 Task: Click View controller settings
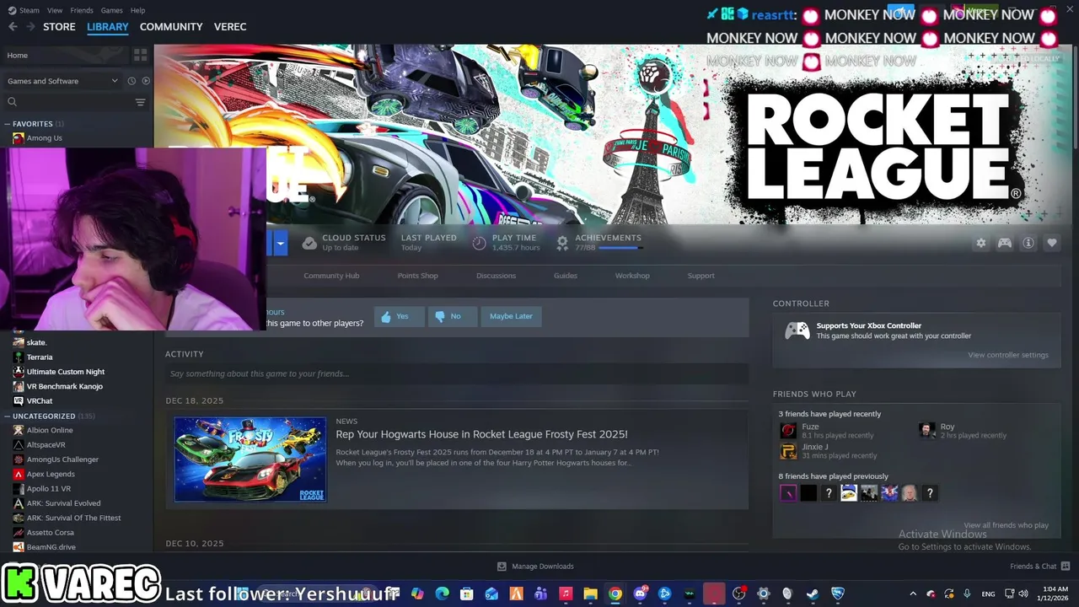[x=1008, y=355]
